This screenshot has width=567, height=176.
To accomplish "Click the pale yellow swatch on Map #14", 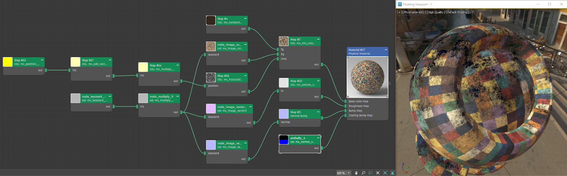I will click(143, 67).
